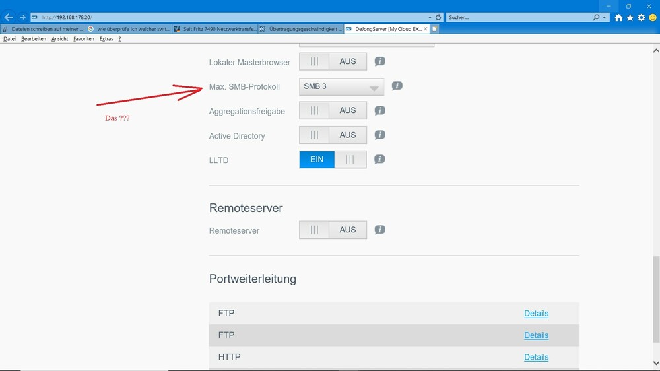660x371 pixels.
Task: Toggle Lokaler Masterbrowser switch
Action: (333, 61)
